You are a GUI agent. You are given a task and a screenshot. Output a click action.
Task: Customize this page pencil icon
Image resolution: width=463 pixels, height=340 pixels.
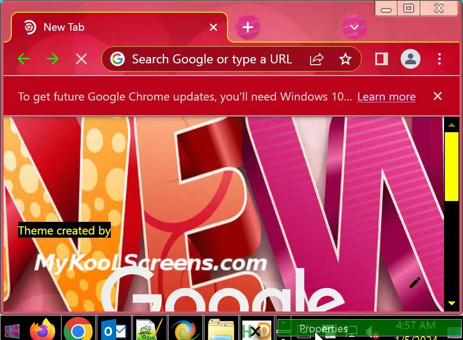[415, 283]
